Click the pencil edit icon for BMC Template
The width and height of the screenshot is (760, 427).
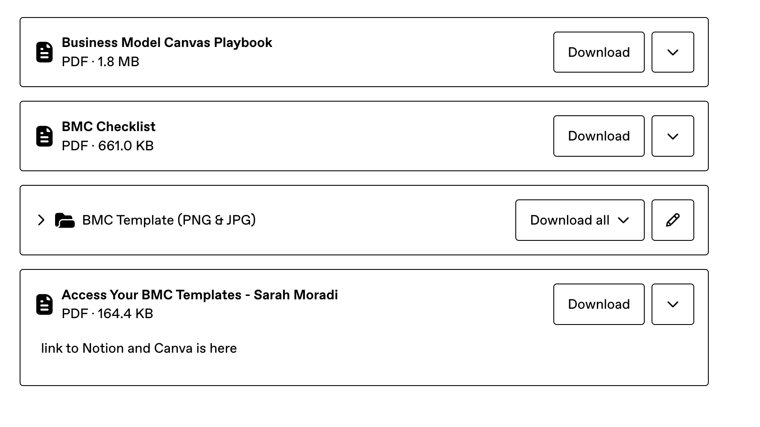(672, 220)
